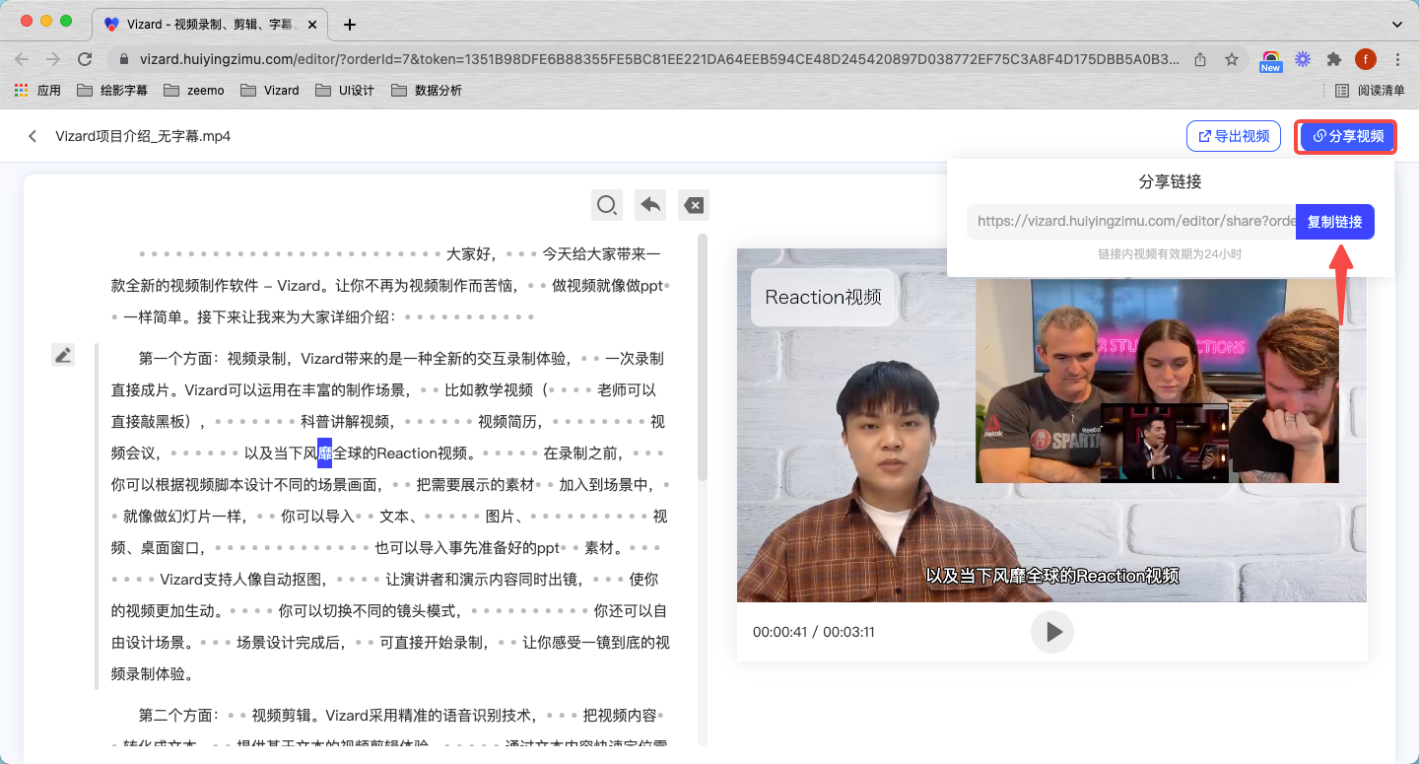This screenshot has width=1419, height=764.
Task: Click the highlighted character 靡 in transcript
Action: 324,452
